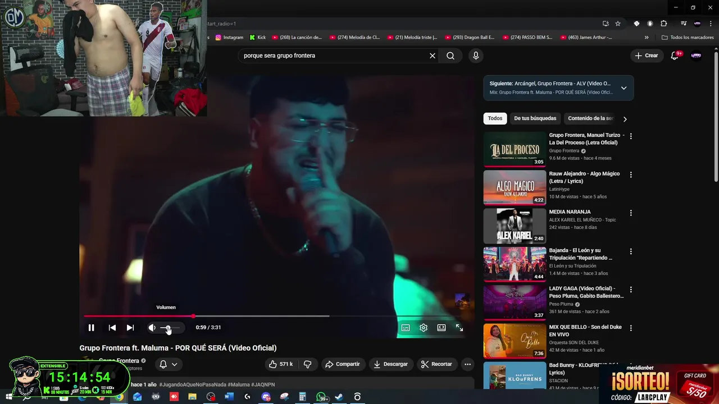The height and width of the screenshot is (404, 719).
Task: Toggle subtitles in the video player
Action: 406,328
